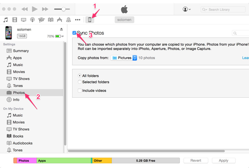
Task: Open the iTunes U graduation cap icon
Action: pos(41,20)
